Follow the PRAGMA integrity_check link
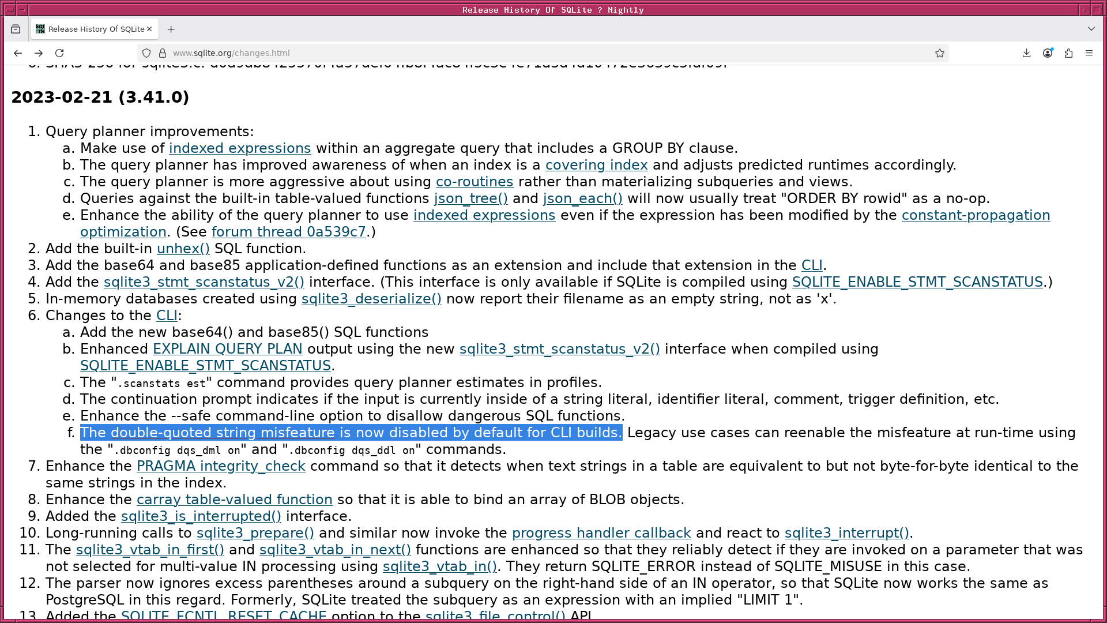The width and height of the screenshot is (1107, 623). (x=220, y=466)
